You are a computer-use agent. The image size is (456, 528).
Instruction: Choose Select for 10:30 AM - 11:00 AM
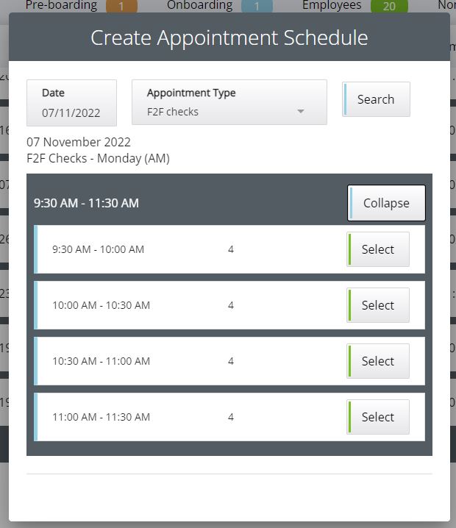(378, 361)
